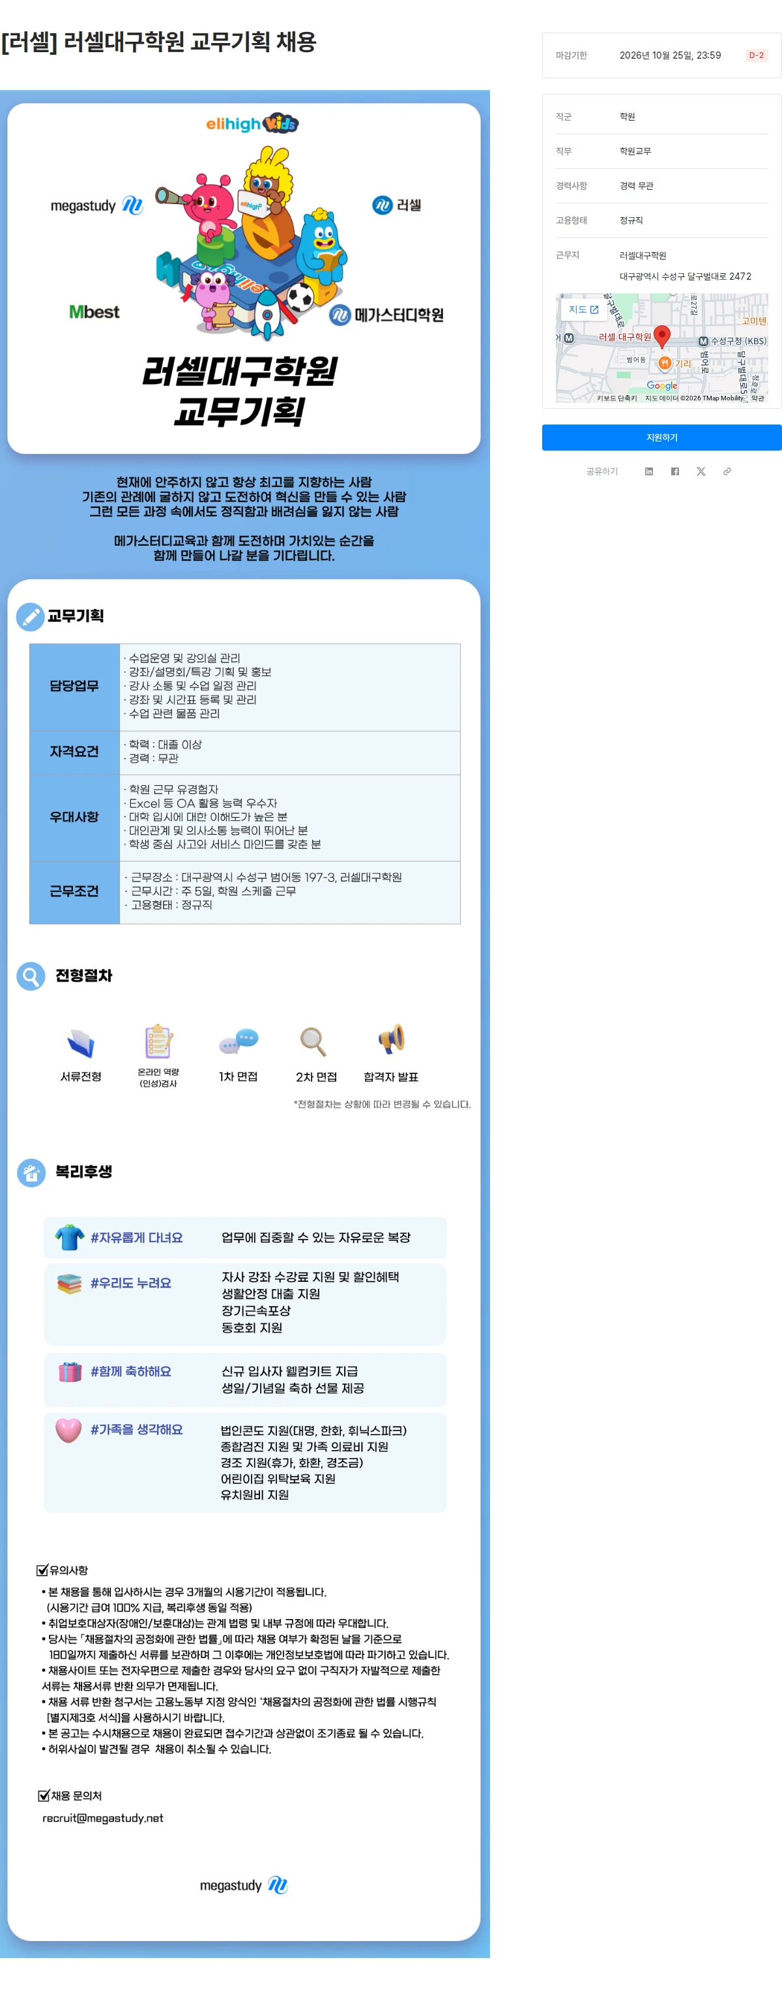
Task: Click the pencil icon beside 교무기획
Action: 30,616
